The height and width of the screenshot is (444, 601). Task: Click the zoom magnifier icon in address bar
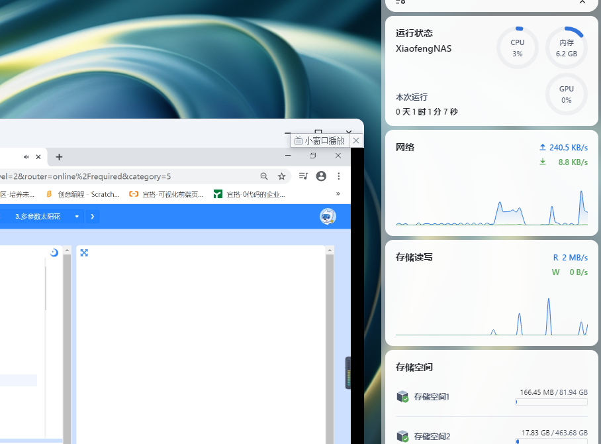[264, 176]
